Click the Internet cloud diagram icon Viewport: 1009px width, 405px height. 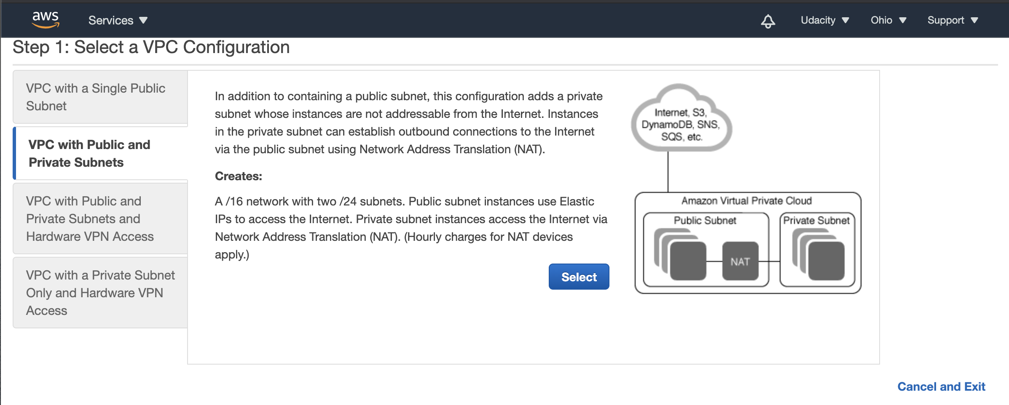tap(681, 118)
